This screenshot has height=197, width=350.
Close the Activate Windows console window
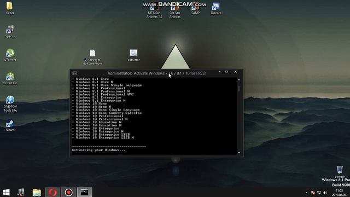point(236,72)
